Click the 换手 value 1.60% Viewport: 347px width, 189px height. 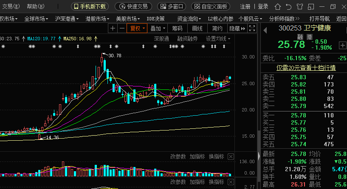[298, 177]
